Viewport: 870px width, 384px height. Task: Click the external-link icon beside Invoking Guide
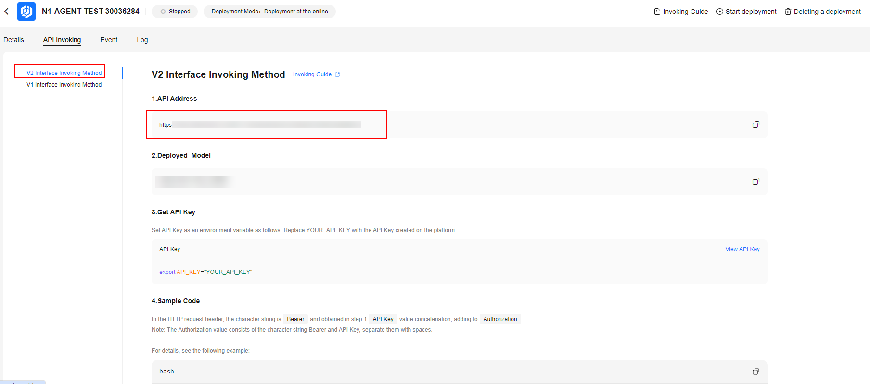click(x=337, y=74)
